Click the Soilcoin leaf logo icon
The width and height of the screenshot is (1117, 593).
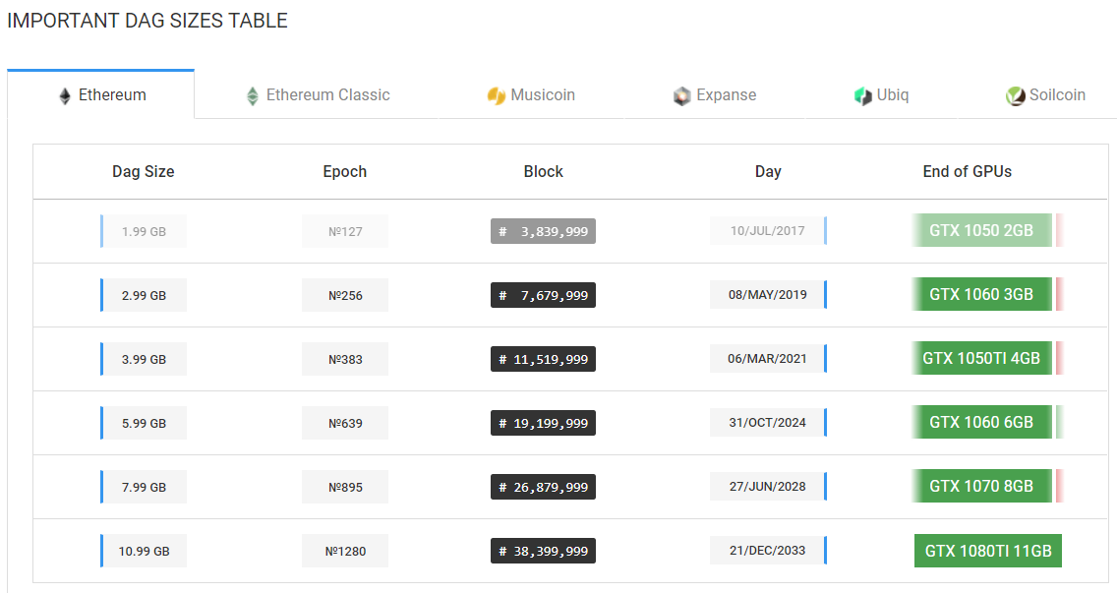(x=1015, y=95)
